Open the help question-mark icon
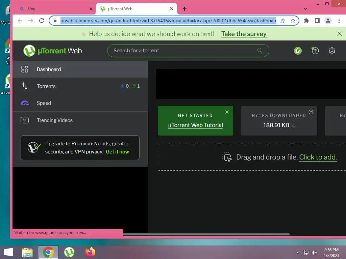The width and height of the screenshot is (346, 259). 315,51
